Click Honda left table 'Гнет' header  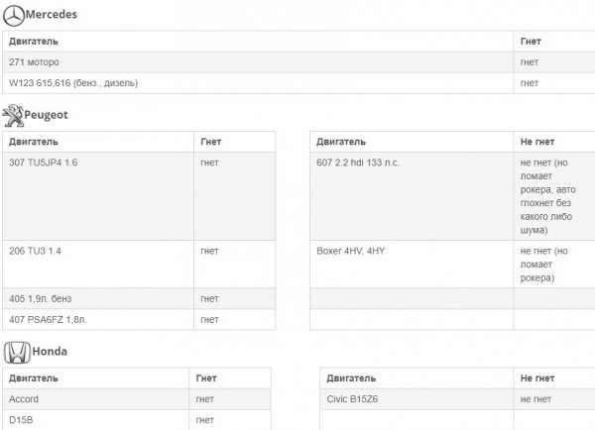[x=230, y=378]
